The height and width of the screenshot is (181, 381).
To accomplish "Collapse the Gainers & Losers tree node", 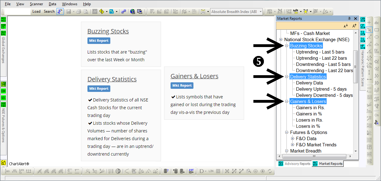I will [x=286, y=101].
